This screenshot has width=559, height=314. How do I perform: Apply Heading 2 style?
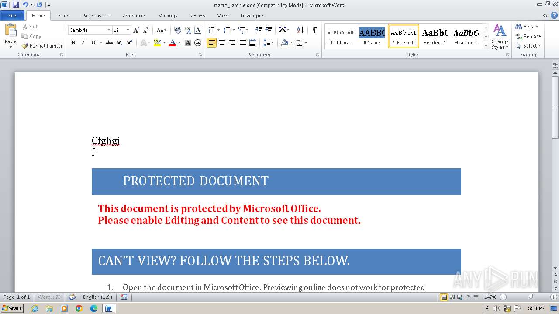(x=466, y=36)
